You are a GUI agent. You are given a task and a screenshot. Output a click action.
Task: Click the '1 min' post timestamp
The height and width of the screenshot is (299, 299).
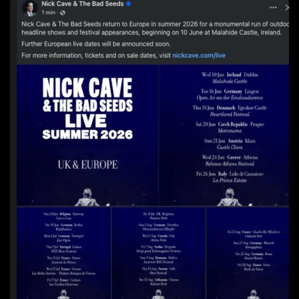click(x=48, y=13)
